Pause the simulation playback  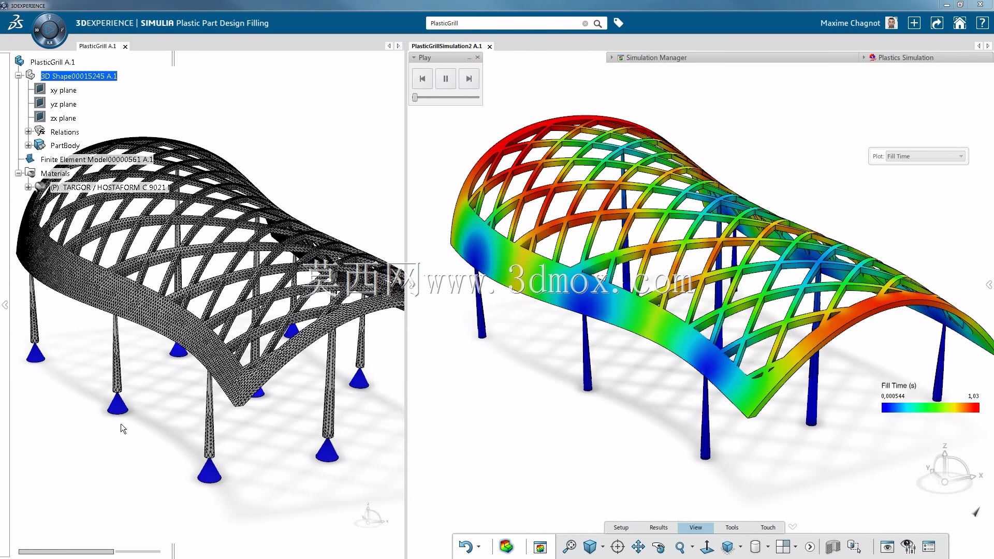(446, 79)
